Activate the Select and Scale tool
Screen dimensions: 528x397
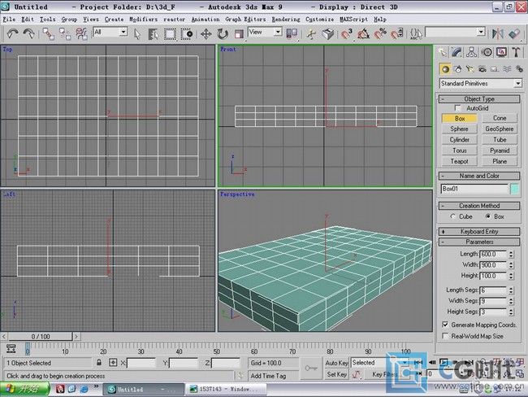[239, 34]
